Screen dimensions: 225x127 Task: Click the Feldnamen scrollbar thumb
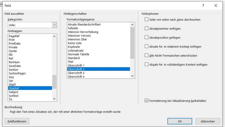(x=54, y=81)
